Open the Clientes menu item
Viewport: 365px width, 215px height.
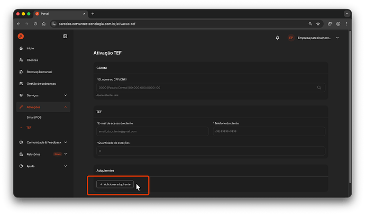coord(32,60)
